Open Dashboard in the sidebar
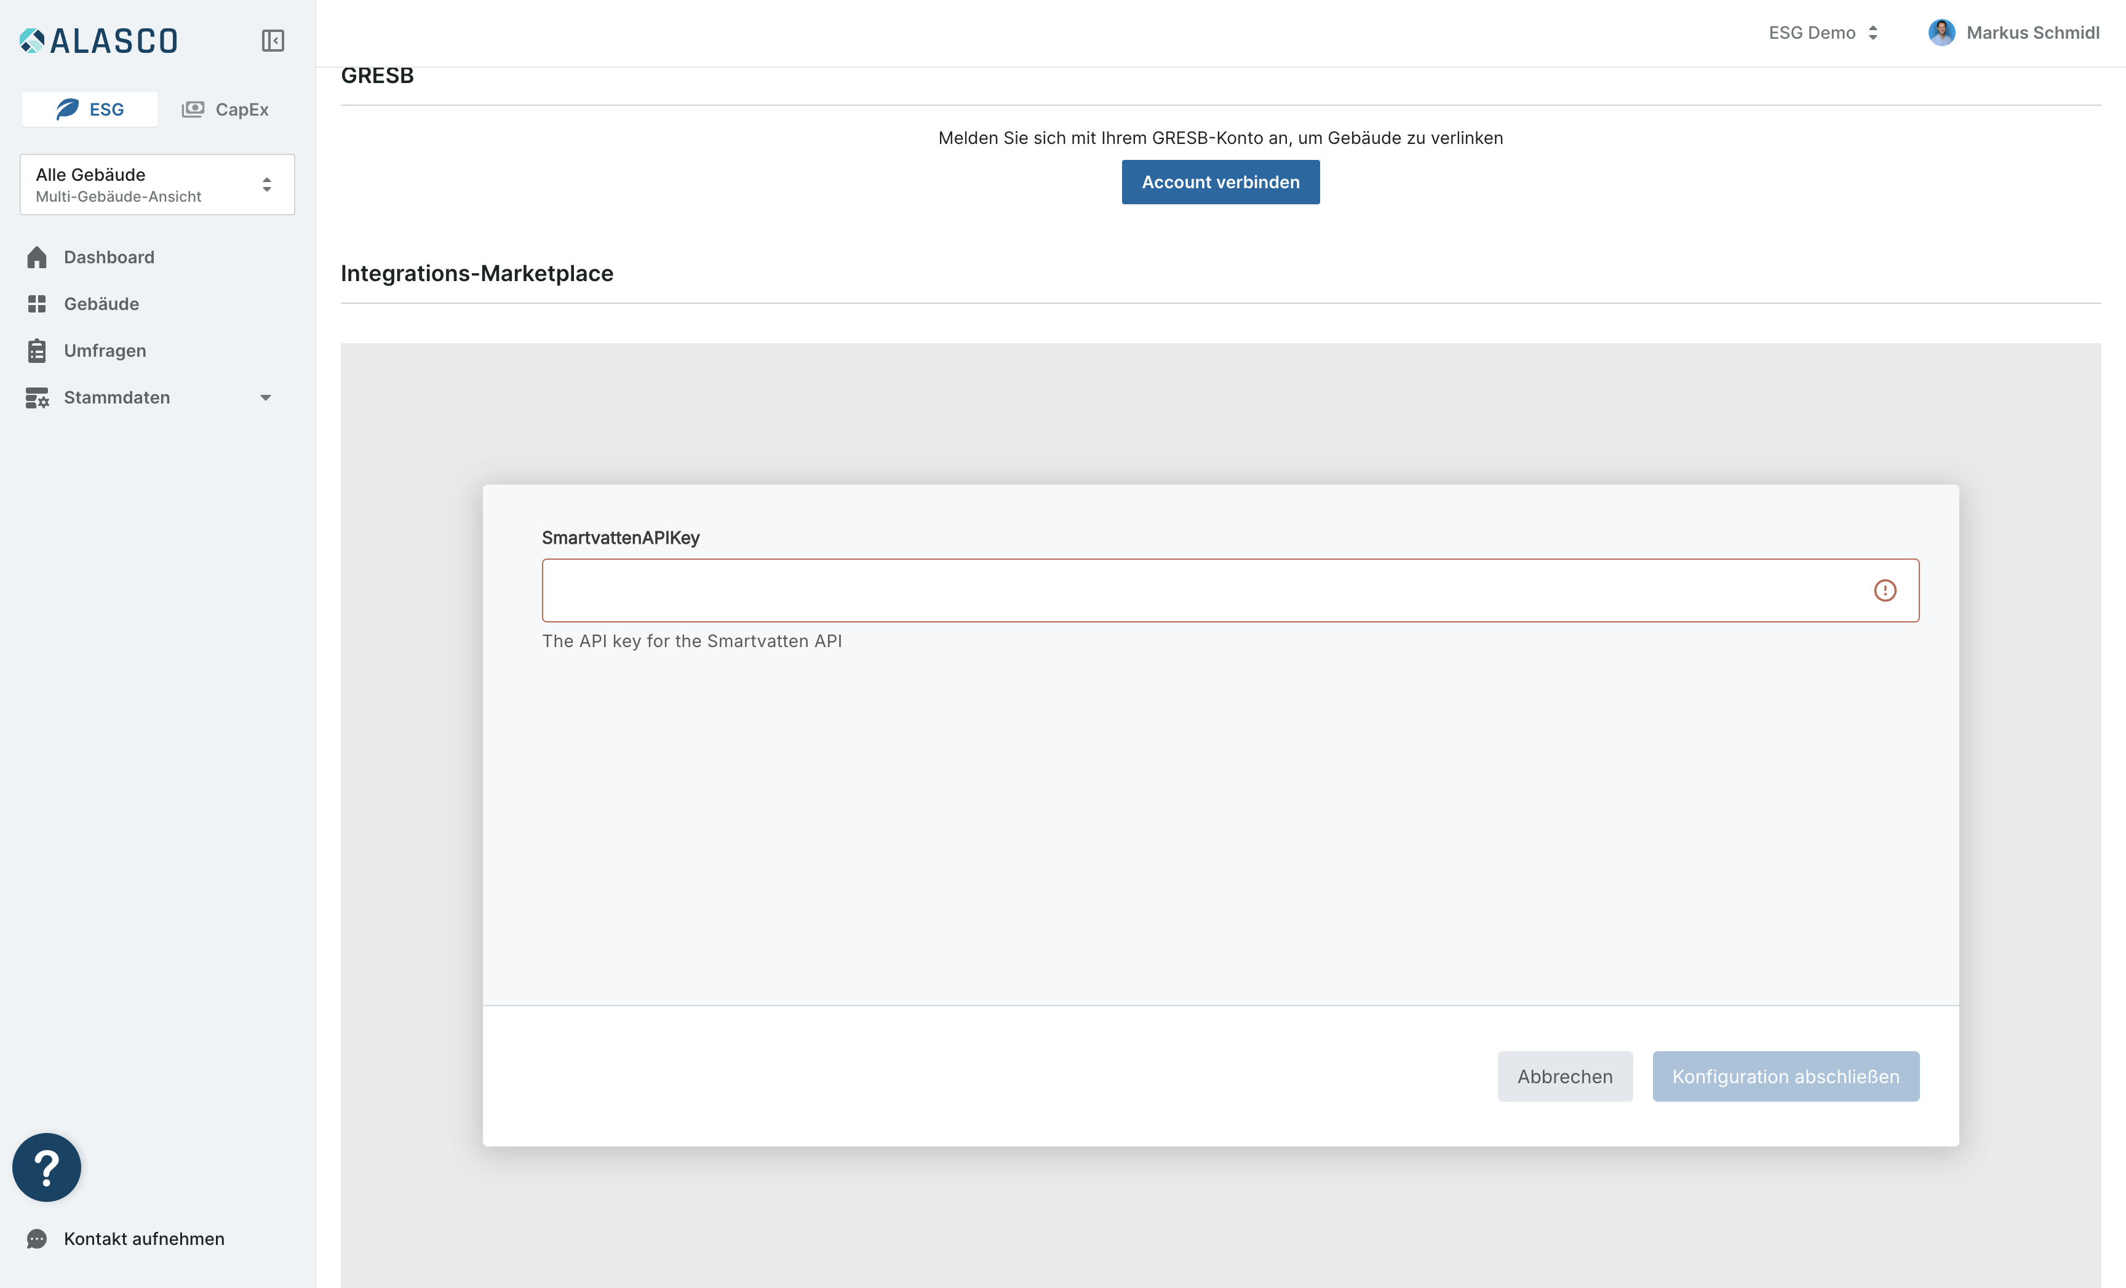 click(x=109, y=257)
